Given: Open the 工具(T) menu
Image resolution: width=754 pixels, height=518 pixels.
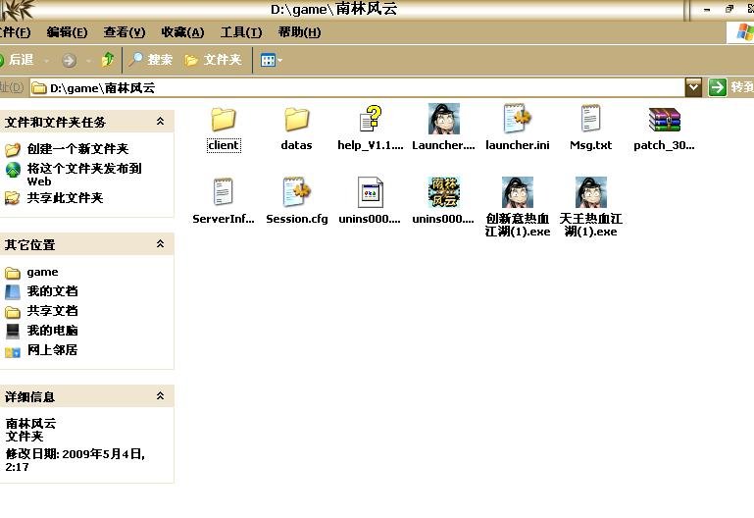Looking at the screenshot, I should [241, 32].
